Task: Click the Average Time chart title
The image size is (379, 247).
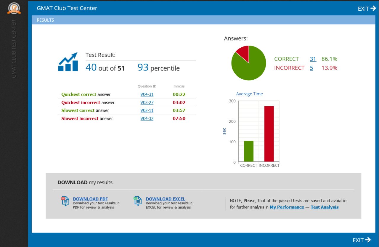Action: click(x=250, y=94)
